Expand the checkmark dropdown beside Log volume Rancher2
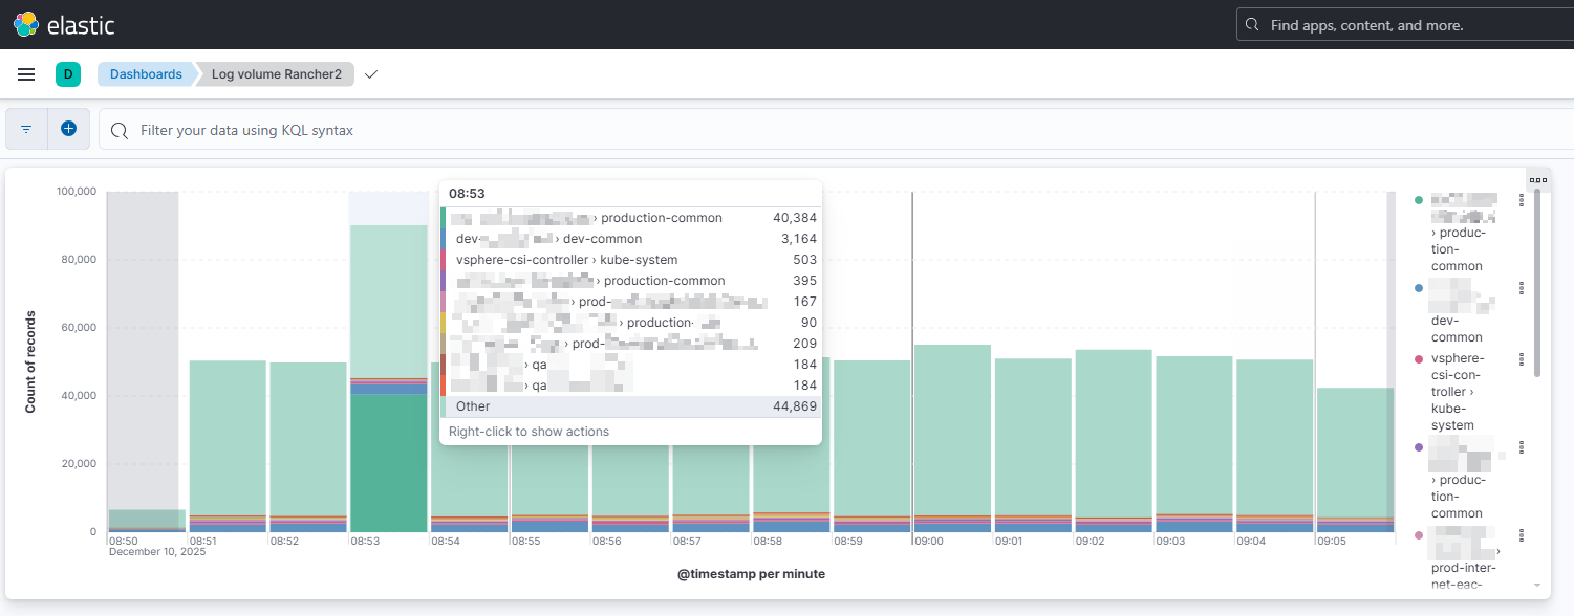This screenshot has width=1574, height=616. point(371,74)
